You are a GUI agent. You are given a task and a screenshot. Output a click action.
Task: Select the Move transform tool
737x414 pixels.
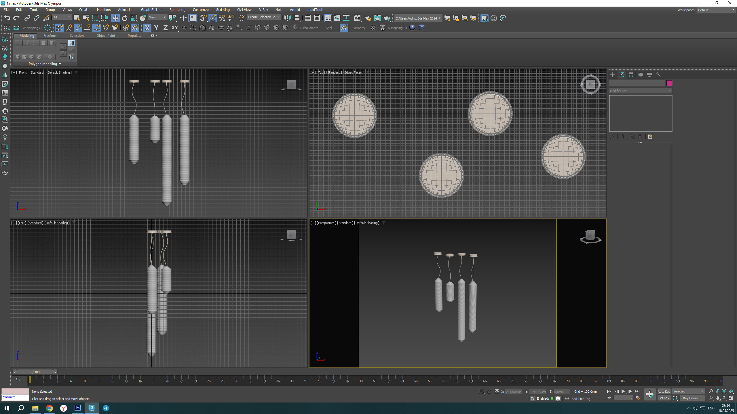115,18
